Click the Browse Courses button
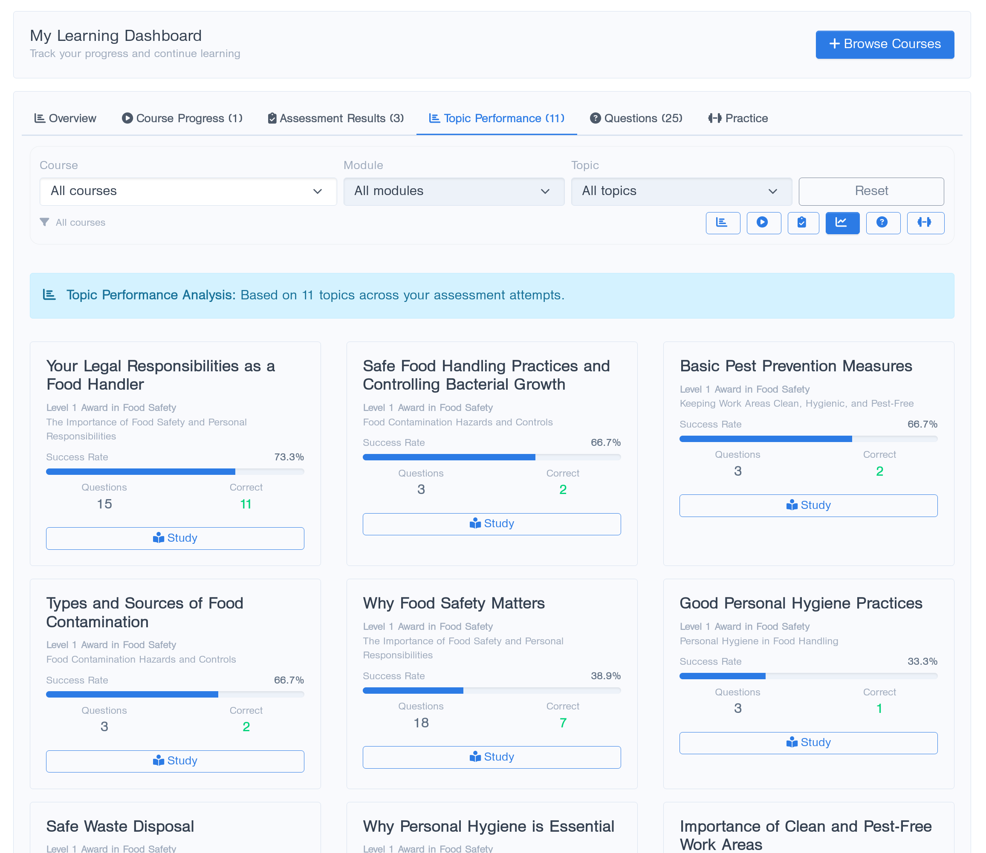 tap(885, 44)
